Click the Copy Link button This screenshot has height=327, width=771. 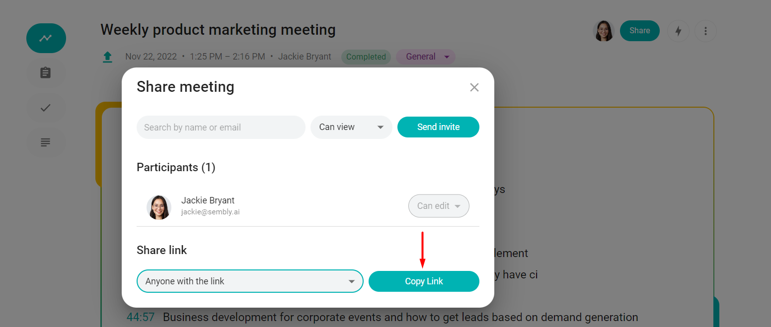[424, 281]
